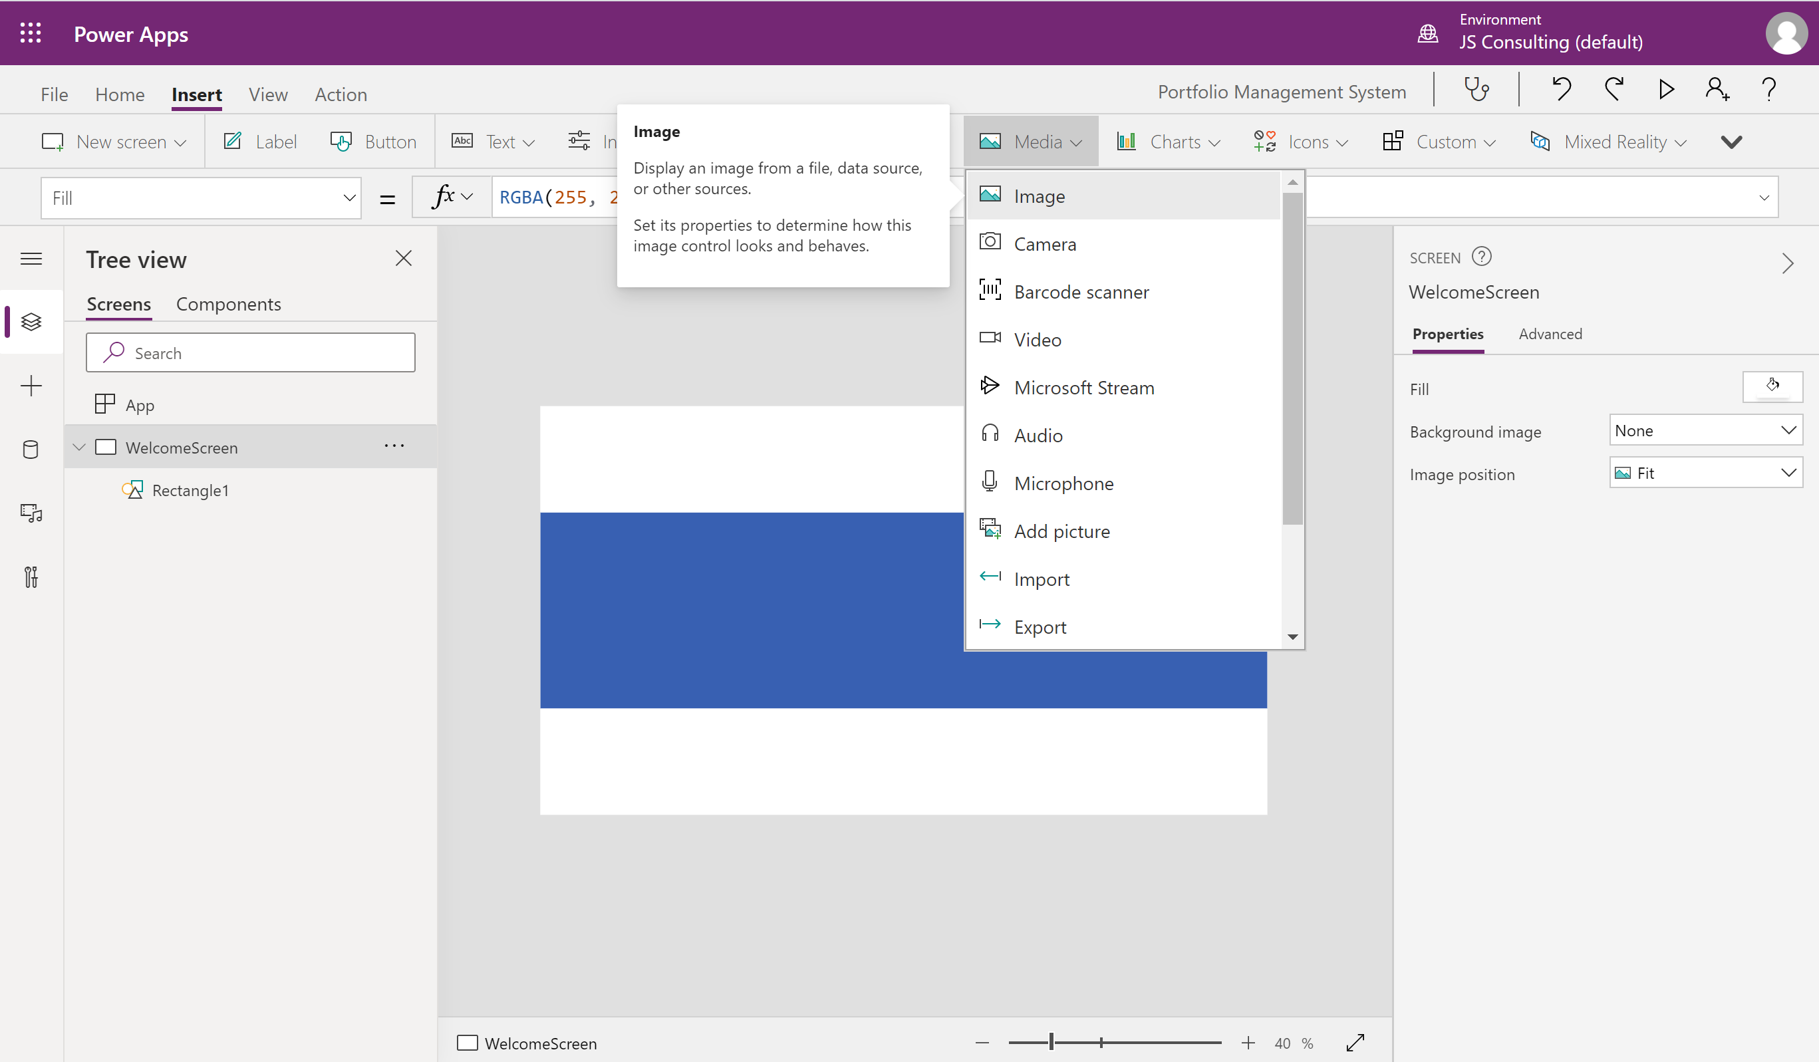This screenshot has width=1819, height=1062.
Task: Open the Fill color picker swatch
Action: point(1773,387)
